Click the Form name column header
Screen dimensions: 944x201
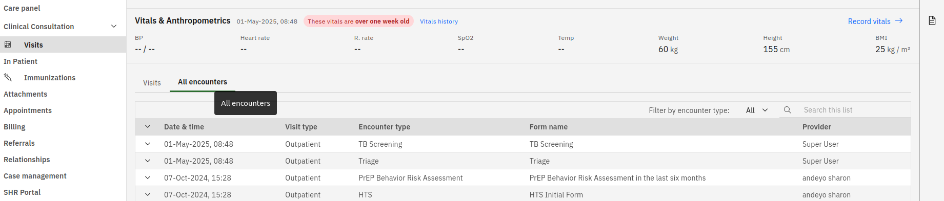(549, 127)
